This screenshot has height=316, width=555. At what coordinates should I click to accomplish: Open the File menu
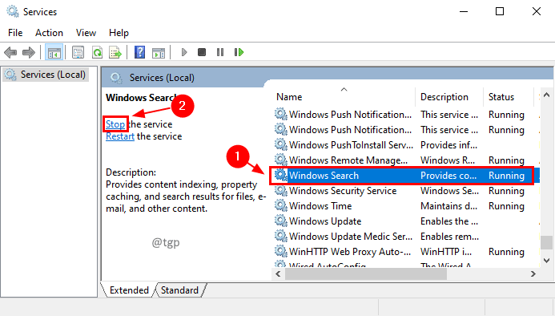pyautogui.click(x=15, y=33)
